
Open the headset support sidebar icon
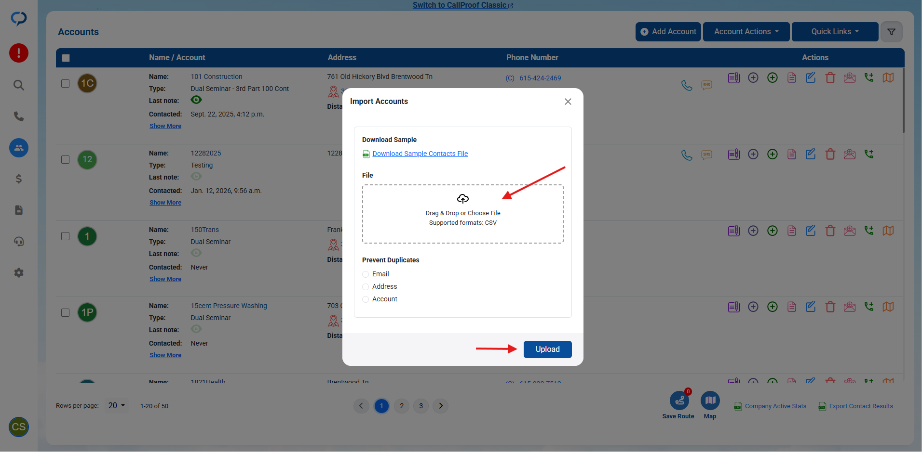(x=19, y=242)
